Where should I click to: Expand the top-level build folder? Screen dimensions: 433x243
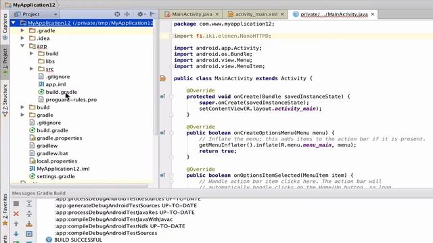coord(22,107)
